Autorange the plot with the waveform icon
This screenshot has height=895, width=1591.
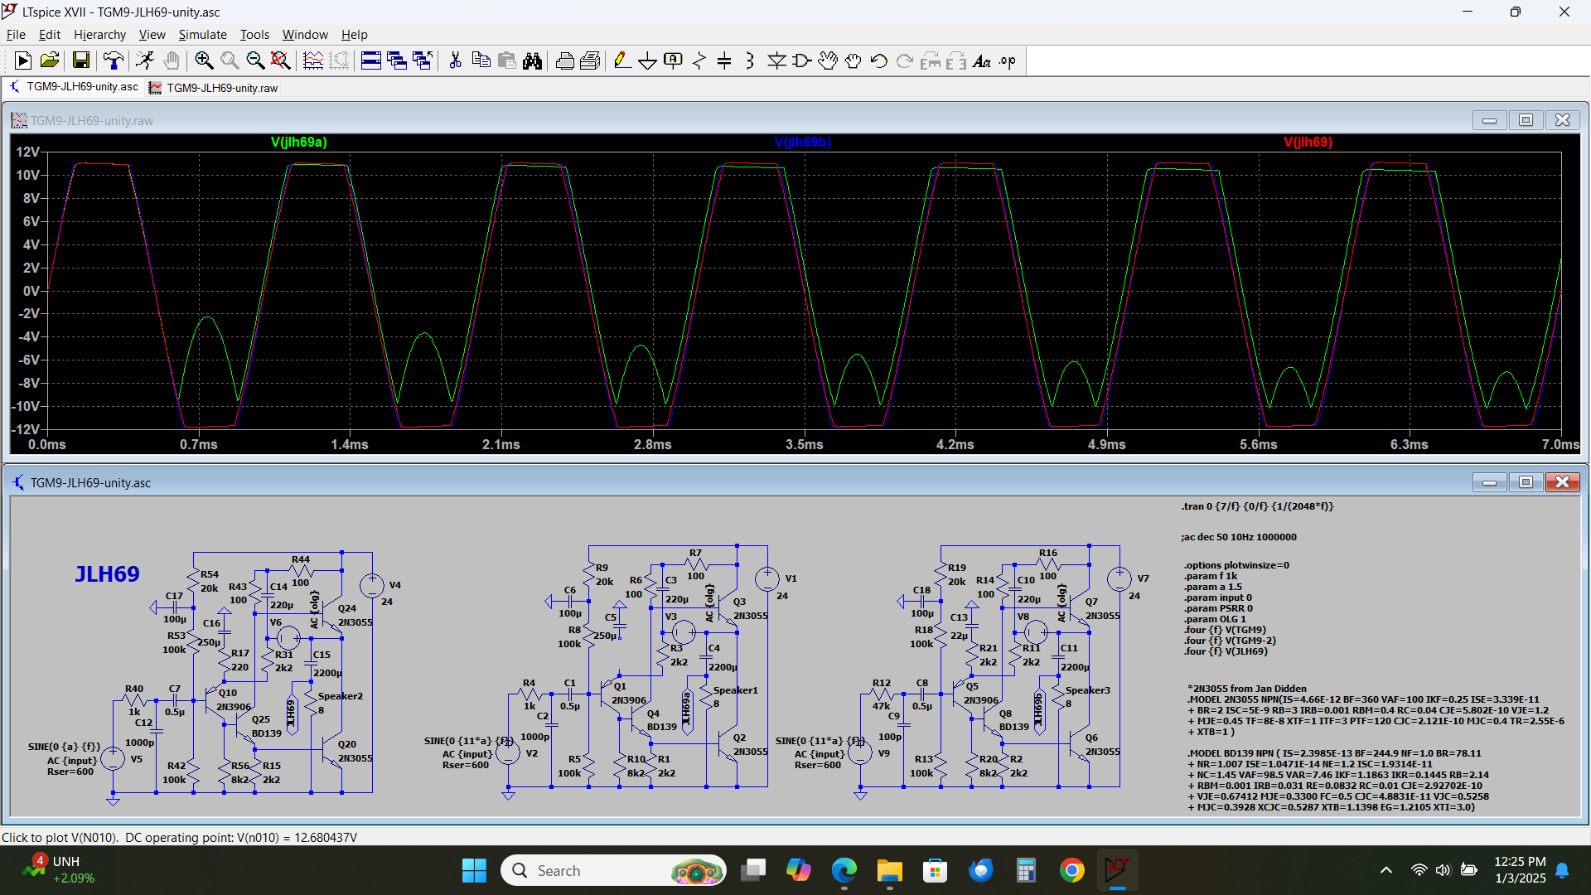coord(313,60)
